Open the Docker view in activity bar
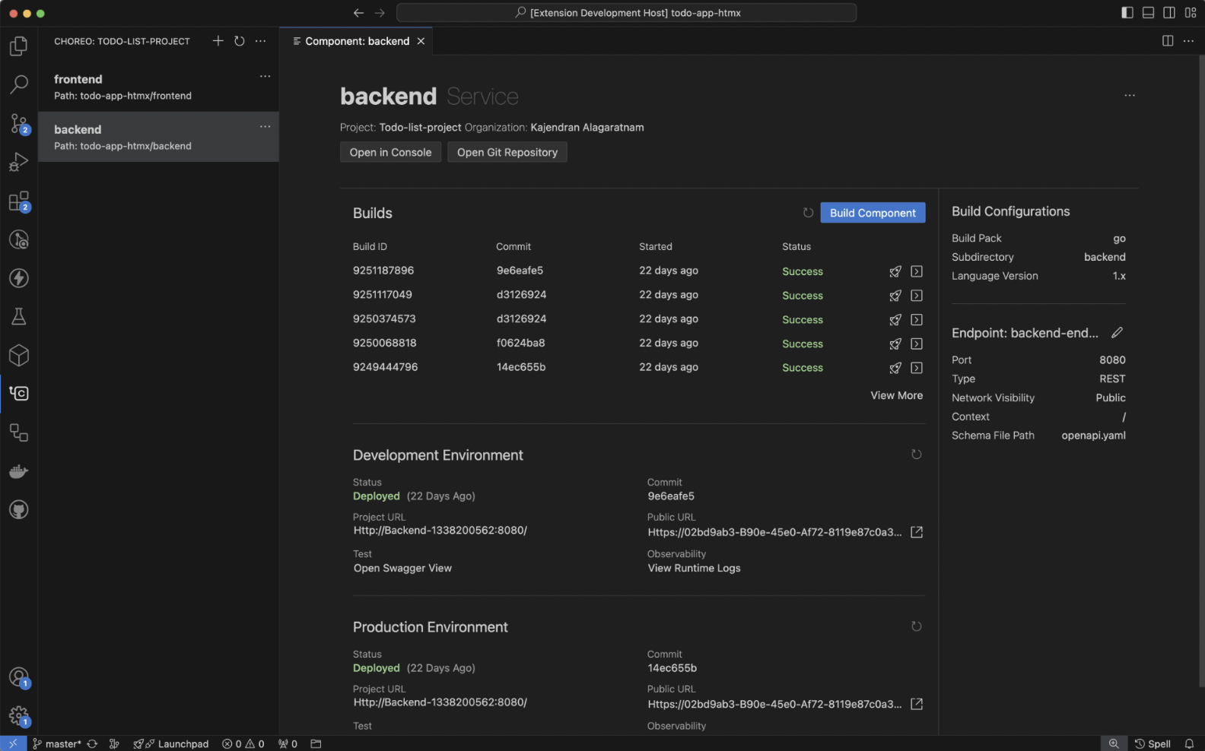This screenshot has height=751, width=1205. pyautogui.click(x=19, y=471)
